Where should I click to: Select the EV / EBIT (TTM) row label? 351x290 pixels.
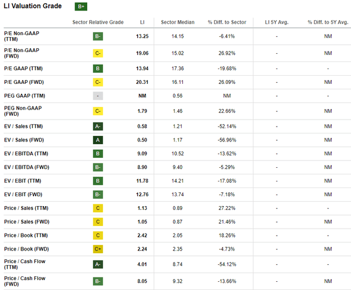click(x=22, y=181)
